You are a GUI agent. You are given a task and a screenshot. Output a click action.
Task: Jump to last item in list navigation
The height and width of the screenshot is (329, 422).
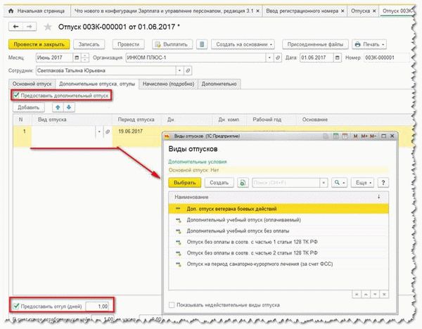click(384, 295)
